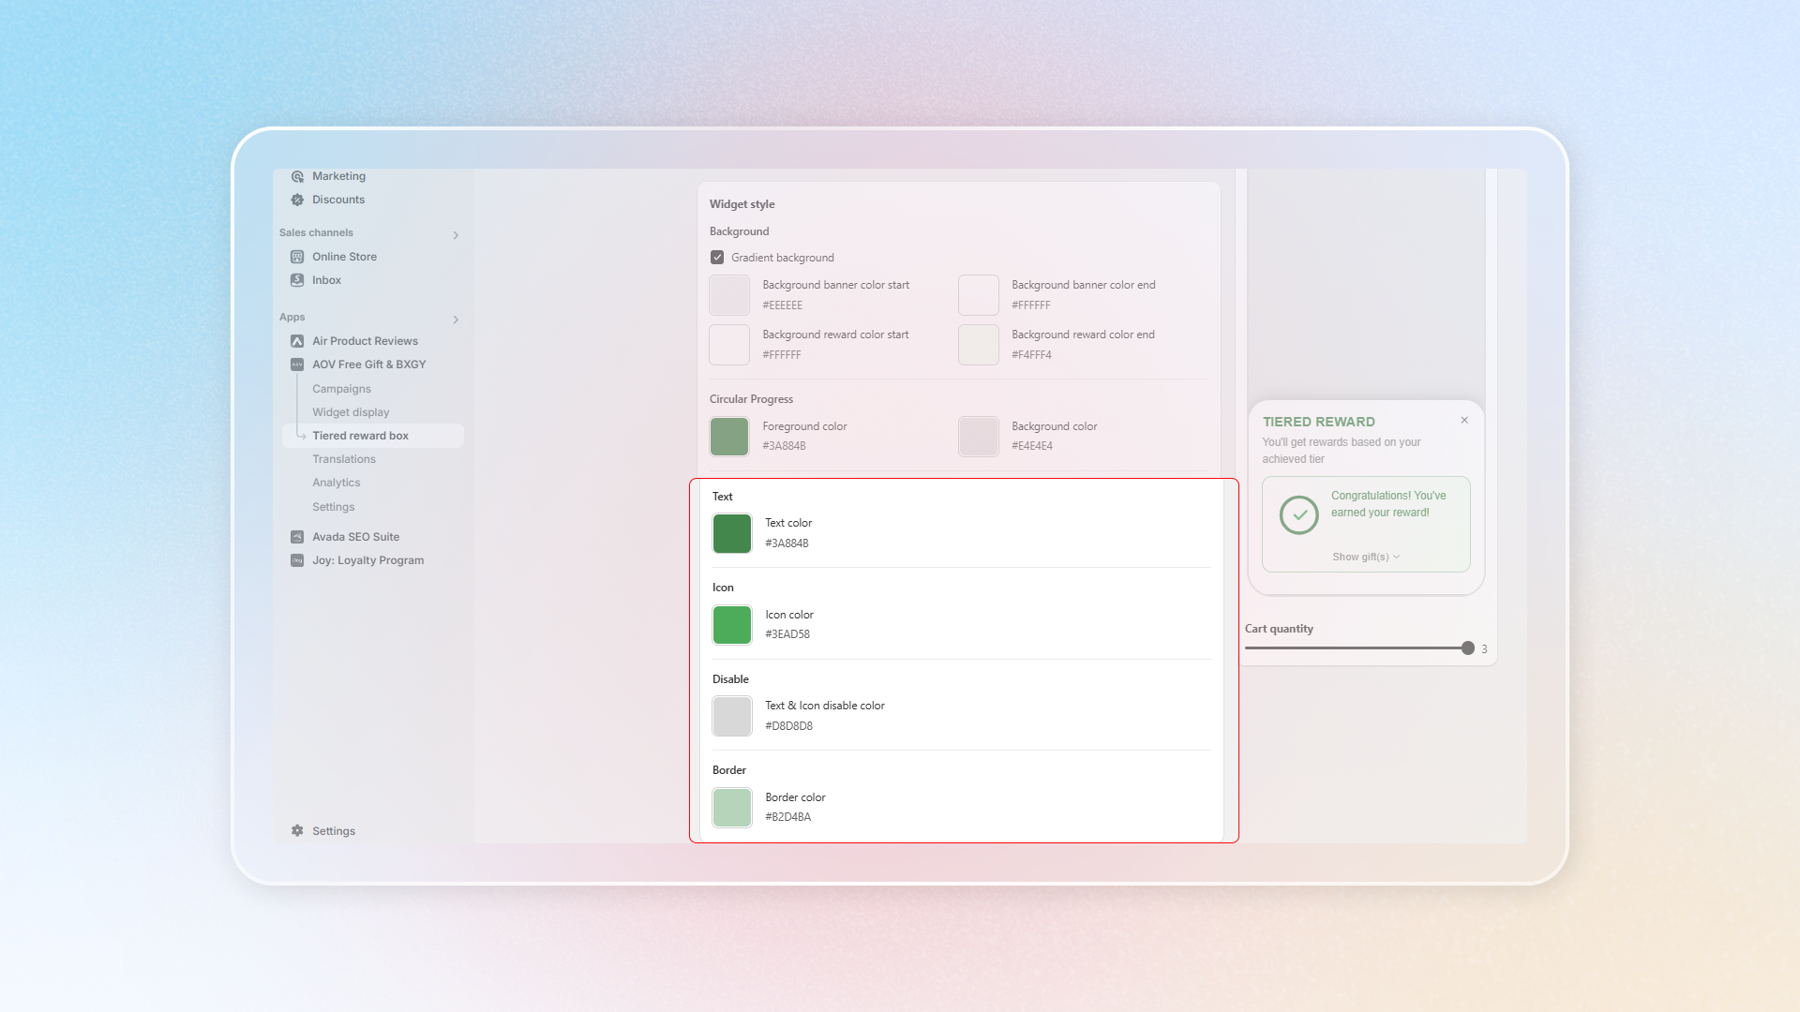Image resolution: width=1800 pixels, height=1012 pixels.
Task: Open the Widget display menu item
Action: (351, 412)
